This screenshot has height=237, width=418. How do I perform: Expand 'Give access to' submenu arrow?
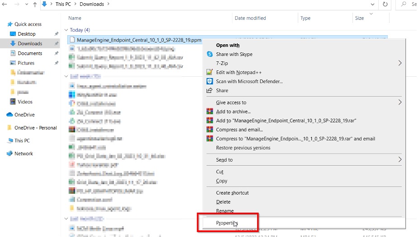coord(399,102)
